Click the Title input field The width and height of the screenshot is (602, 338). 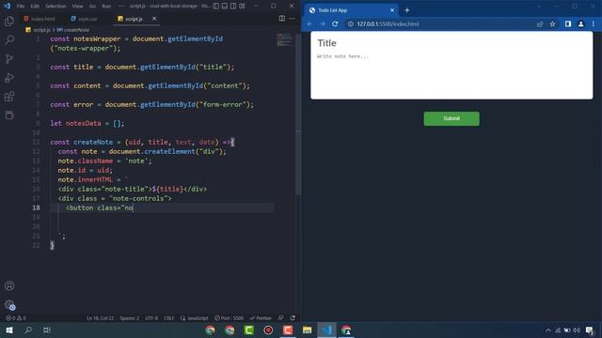click(x=451, y=43)
